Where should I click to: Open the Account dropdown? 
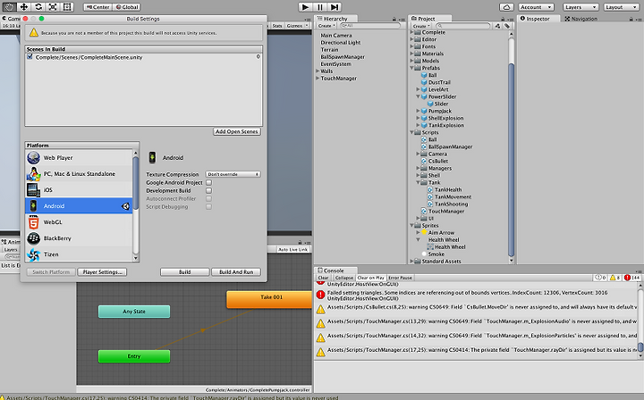click(x=536, y=7)
